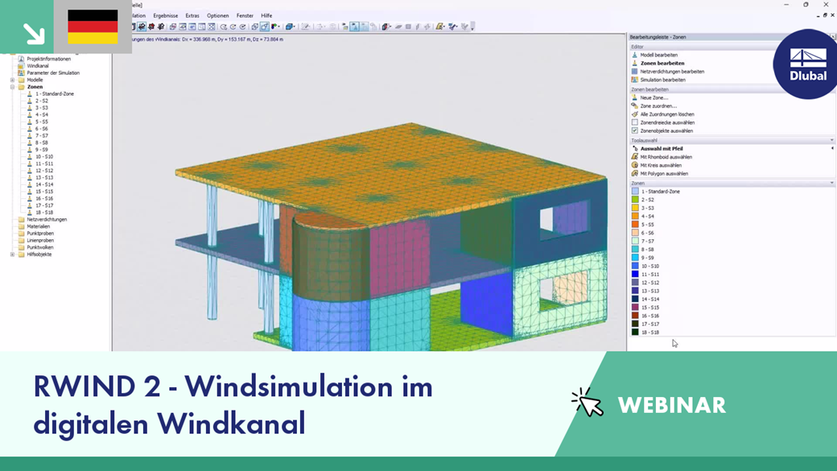Click the highlighted zone-edit toolbar icon
837x471 pixels.
click(x=354, y=27)
